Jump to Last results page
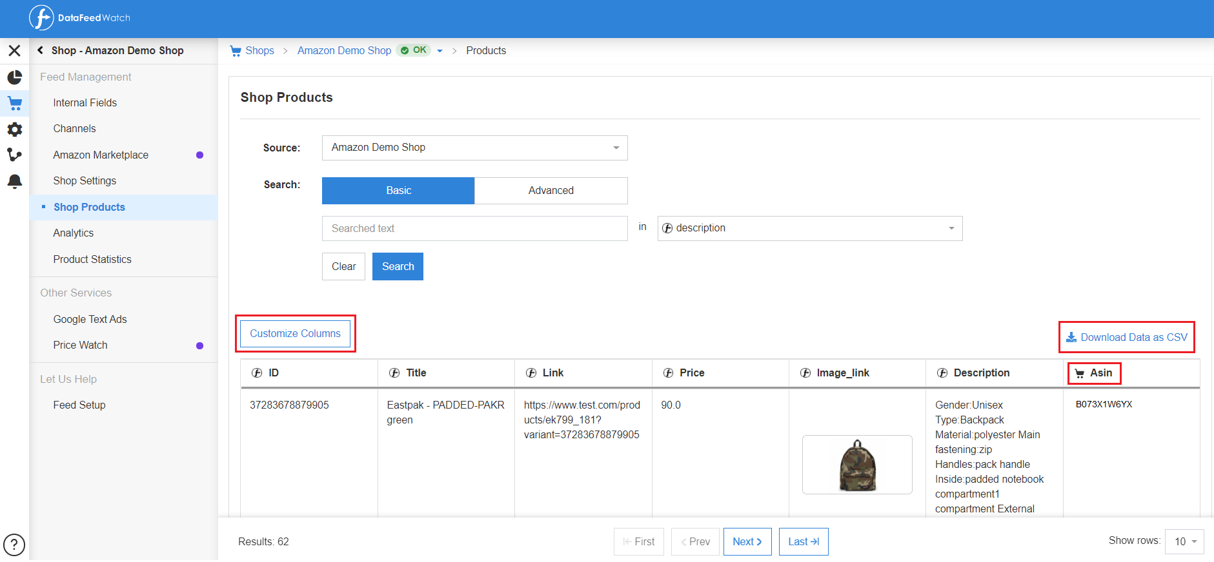Viewport: 1214px width, 562px height. [x=804, y=541]
